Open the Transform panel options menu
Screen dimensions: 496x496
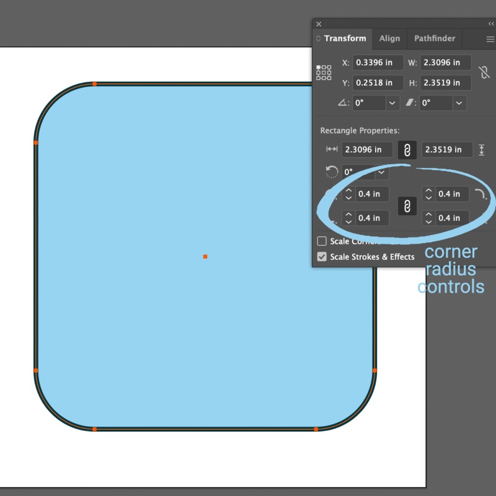(490, 38)
